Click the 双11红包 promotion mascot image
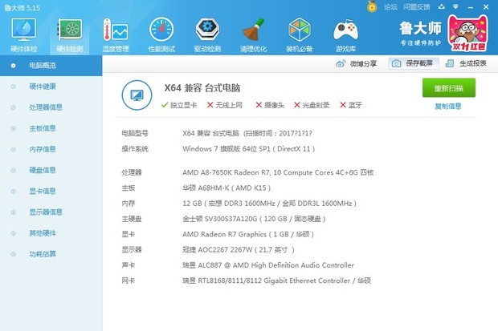Image resolution: width=498 pixels, height=331 pixels. [x=467, y=34]
